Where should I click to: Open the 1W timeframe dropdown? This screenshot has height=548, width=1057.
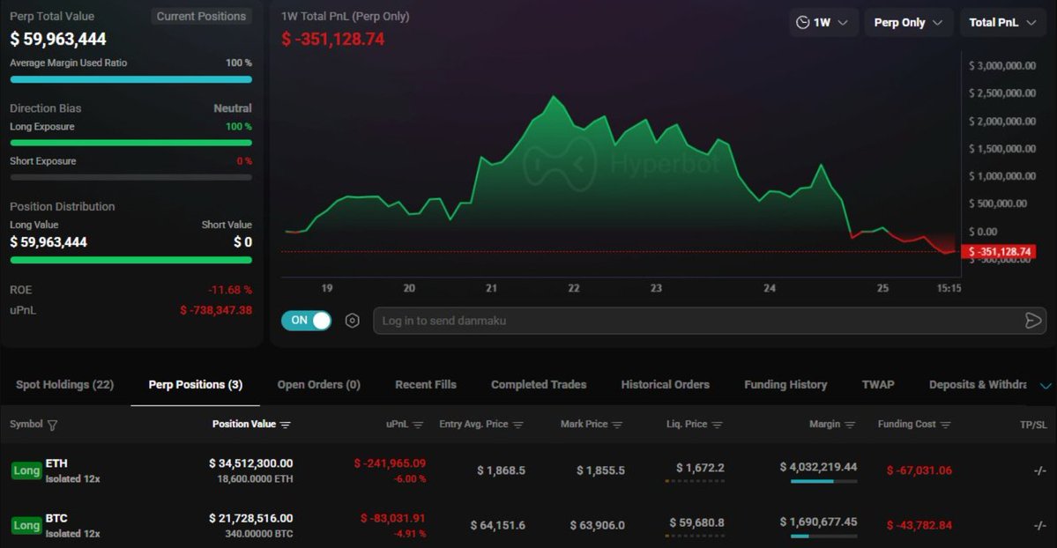823,22
